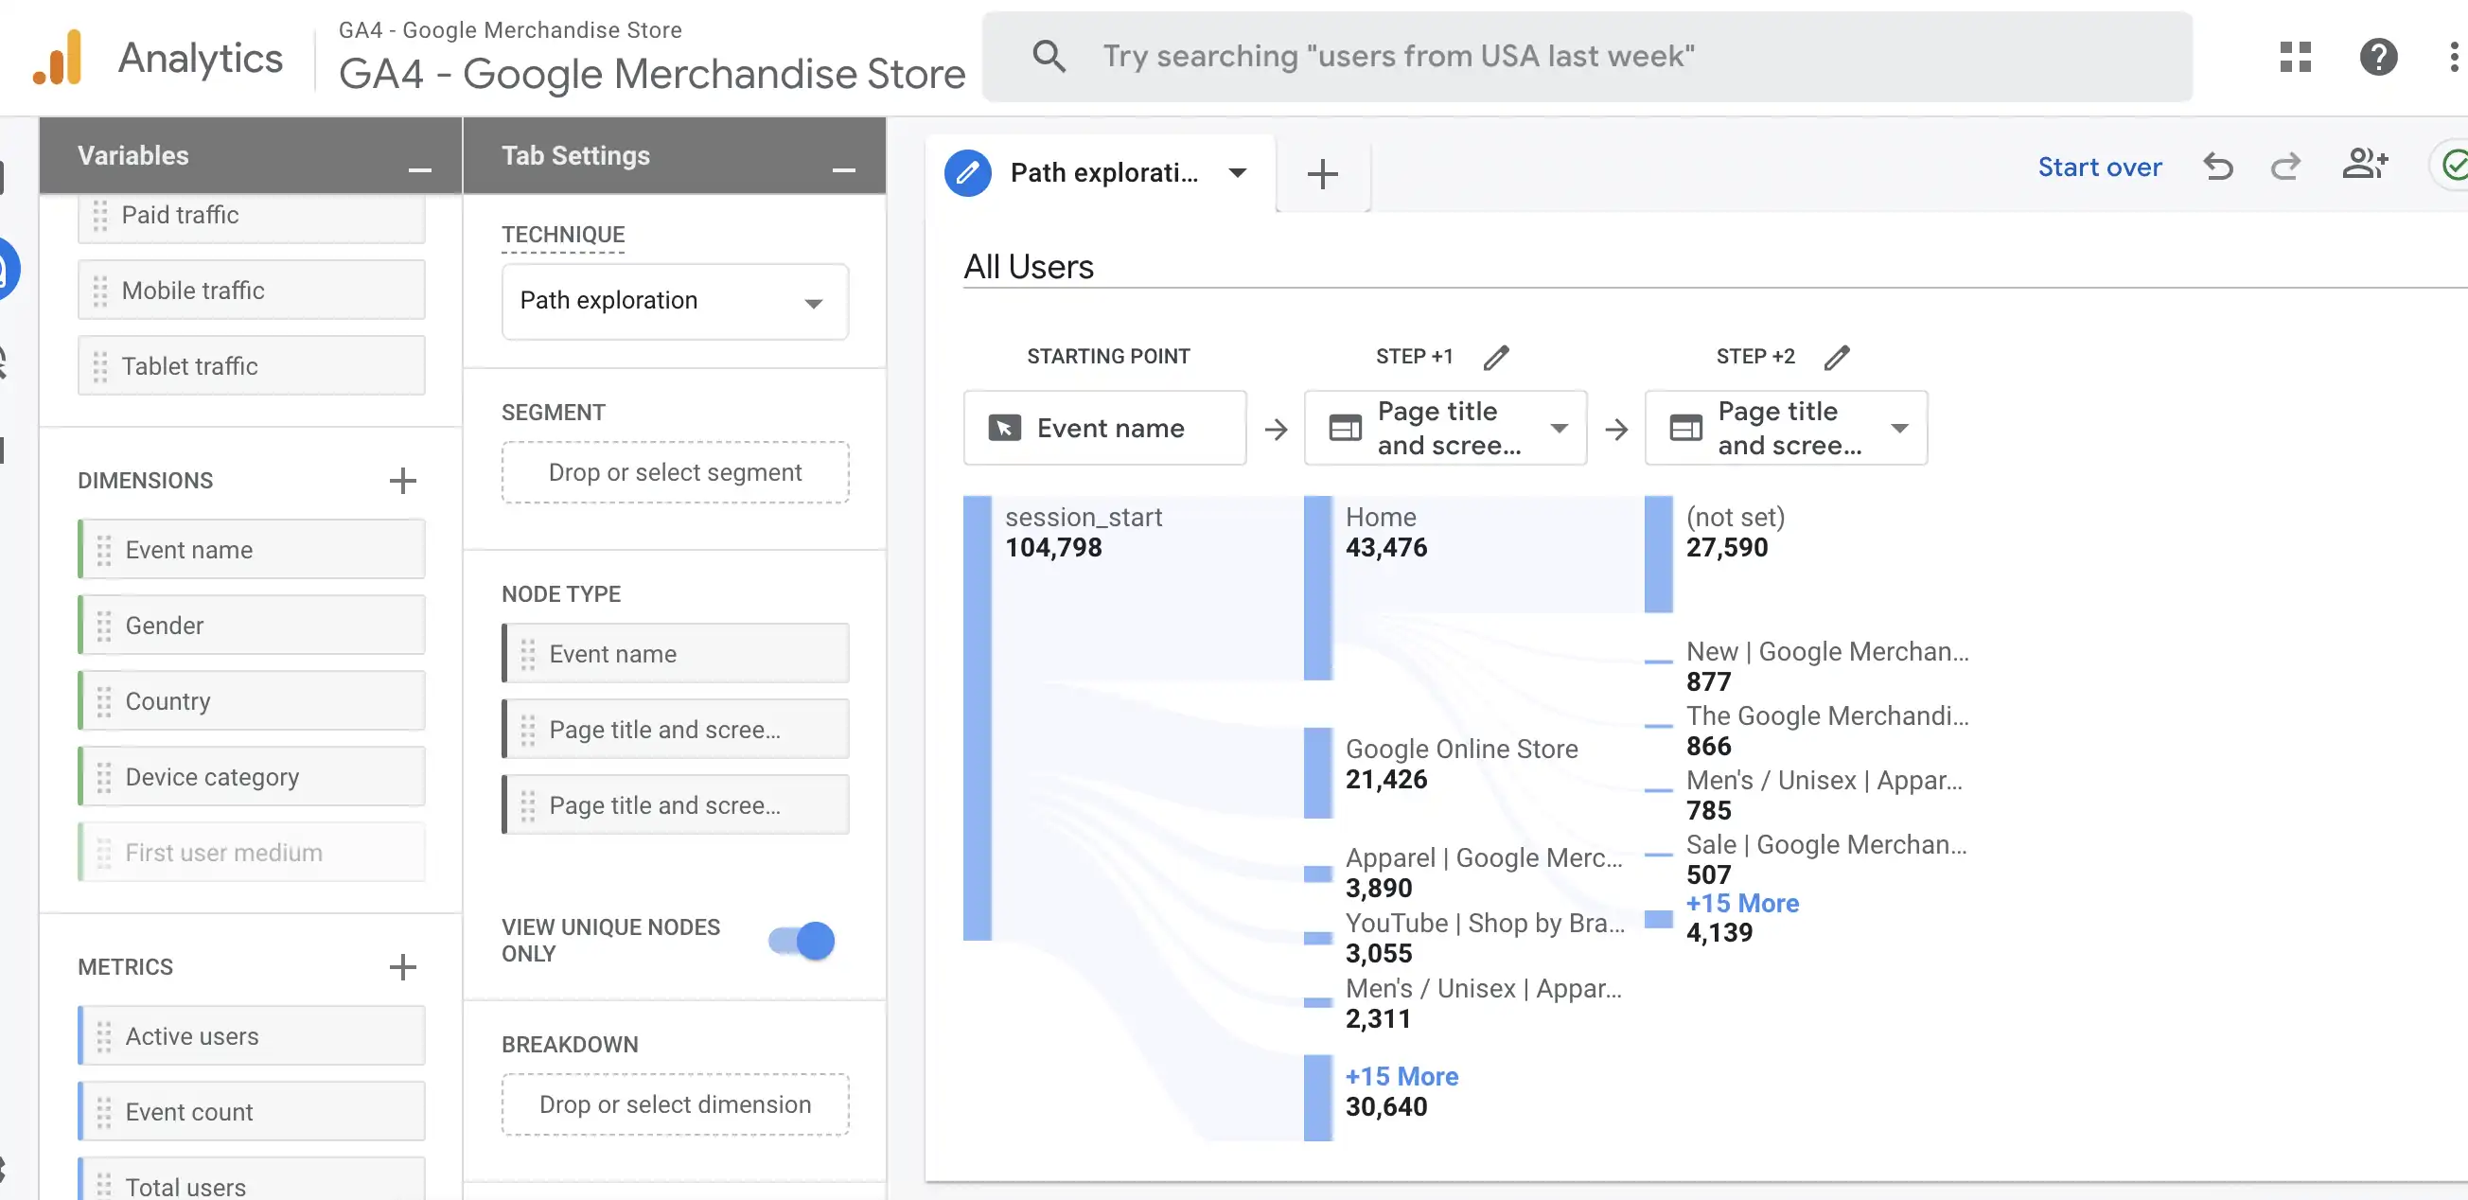Click the Analytics logo icon
This screenshot has height=1200, width=2468.
click(58, 58)
